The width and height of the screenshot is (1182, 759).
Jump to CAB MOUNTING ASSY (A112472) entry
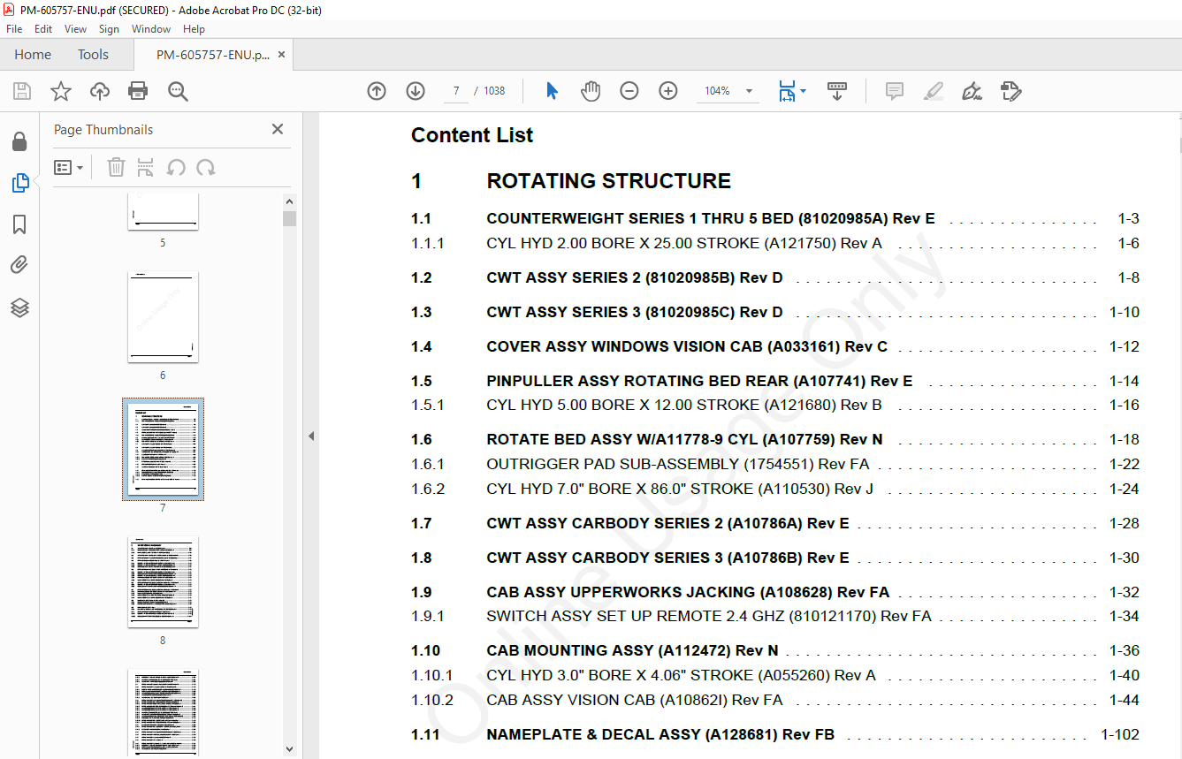click(x=774, y=650)
